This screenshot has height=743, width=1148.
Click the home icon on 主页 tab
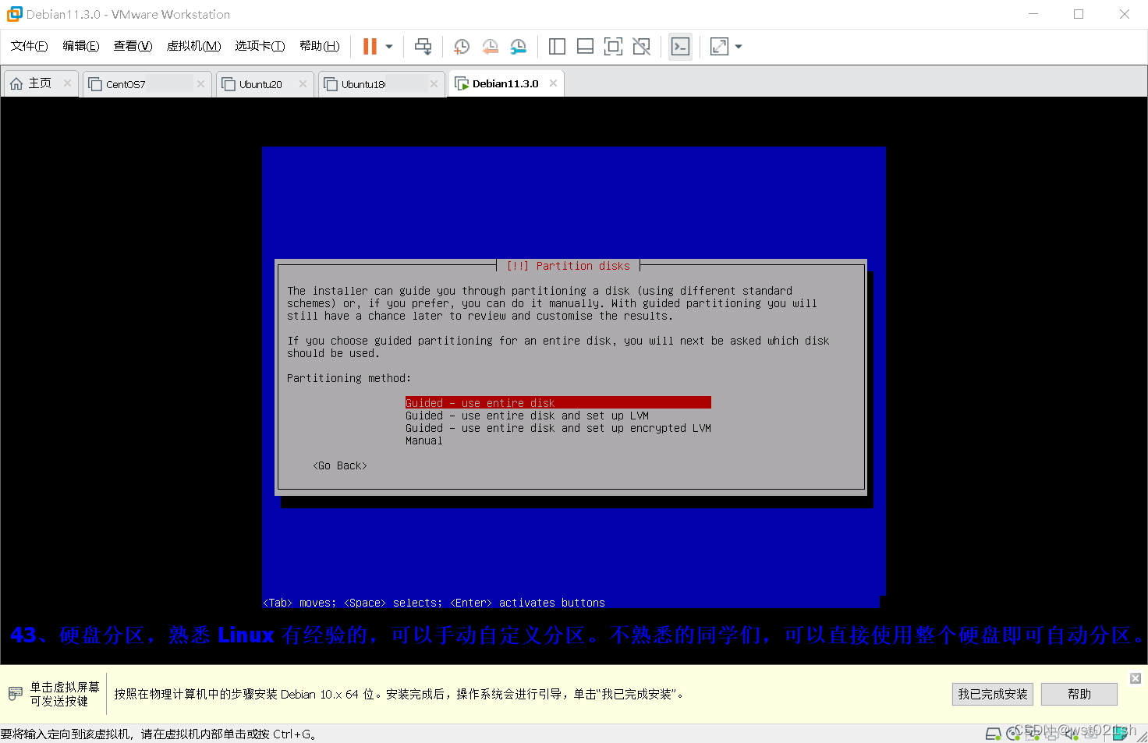(x=16, y=83)
